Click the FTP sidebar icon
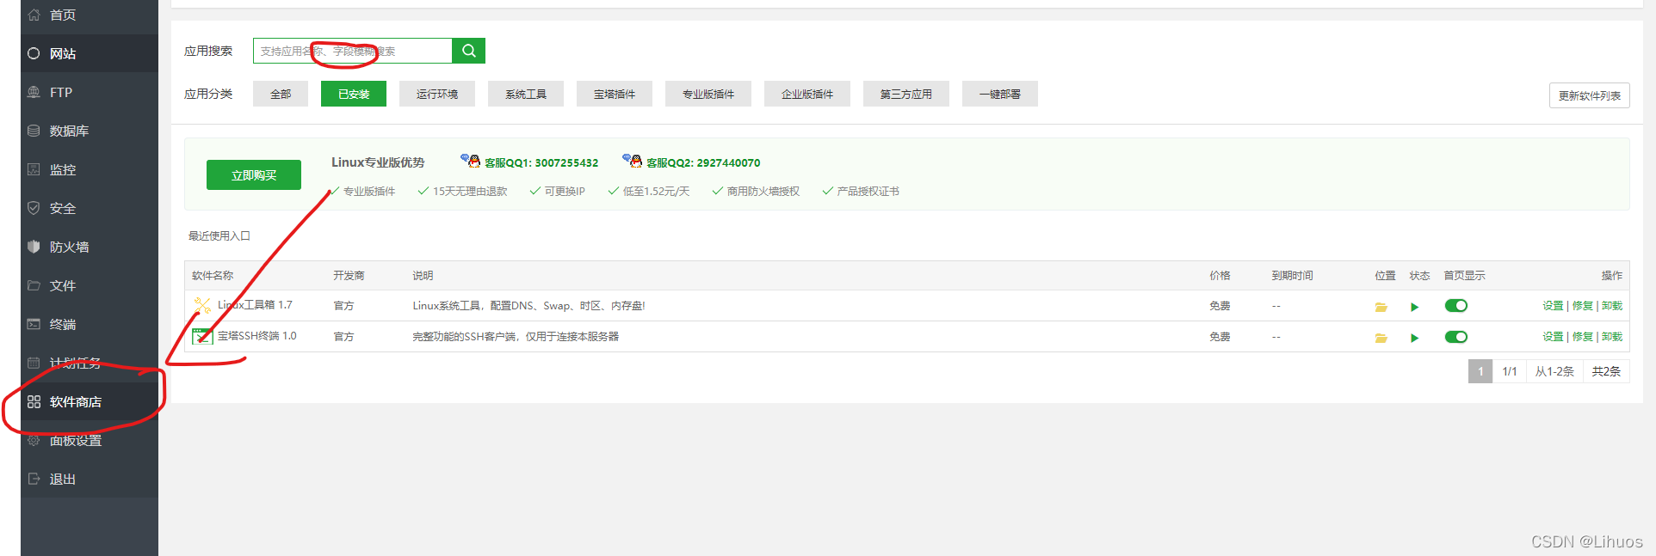 34,92
